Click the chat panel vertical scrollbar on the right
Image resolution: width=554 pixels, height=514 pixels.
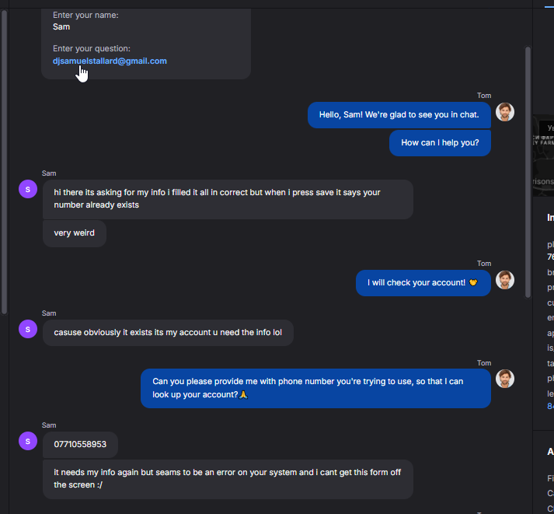[528, 172]
